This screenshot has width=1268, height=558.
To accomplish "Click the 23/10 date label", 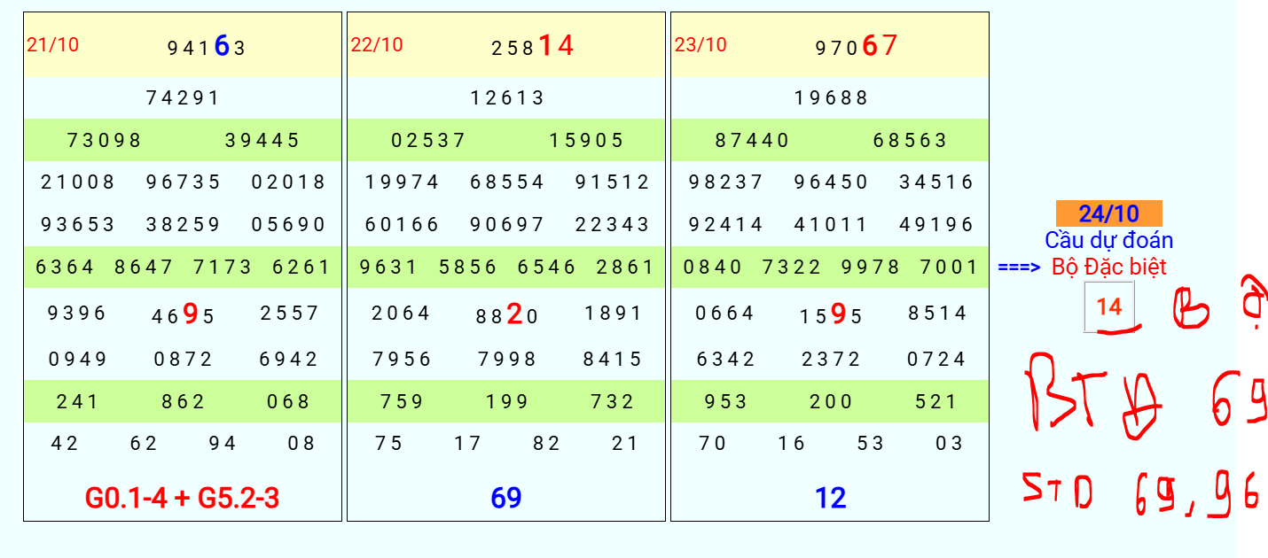I will click(701, 44).
